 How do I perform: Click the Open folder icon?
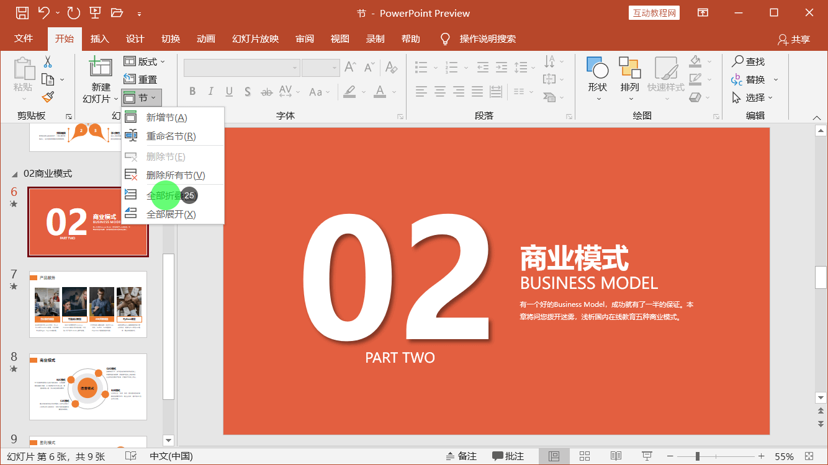pos(117,12)
